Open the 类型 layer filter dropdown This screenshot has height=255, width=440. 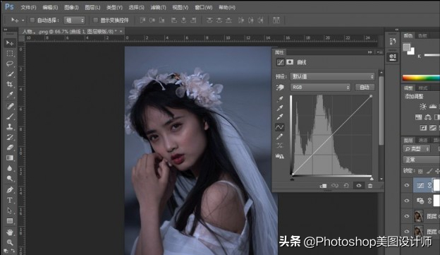[417, 149]
